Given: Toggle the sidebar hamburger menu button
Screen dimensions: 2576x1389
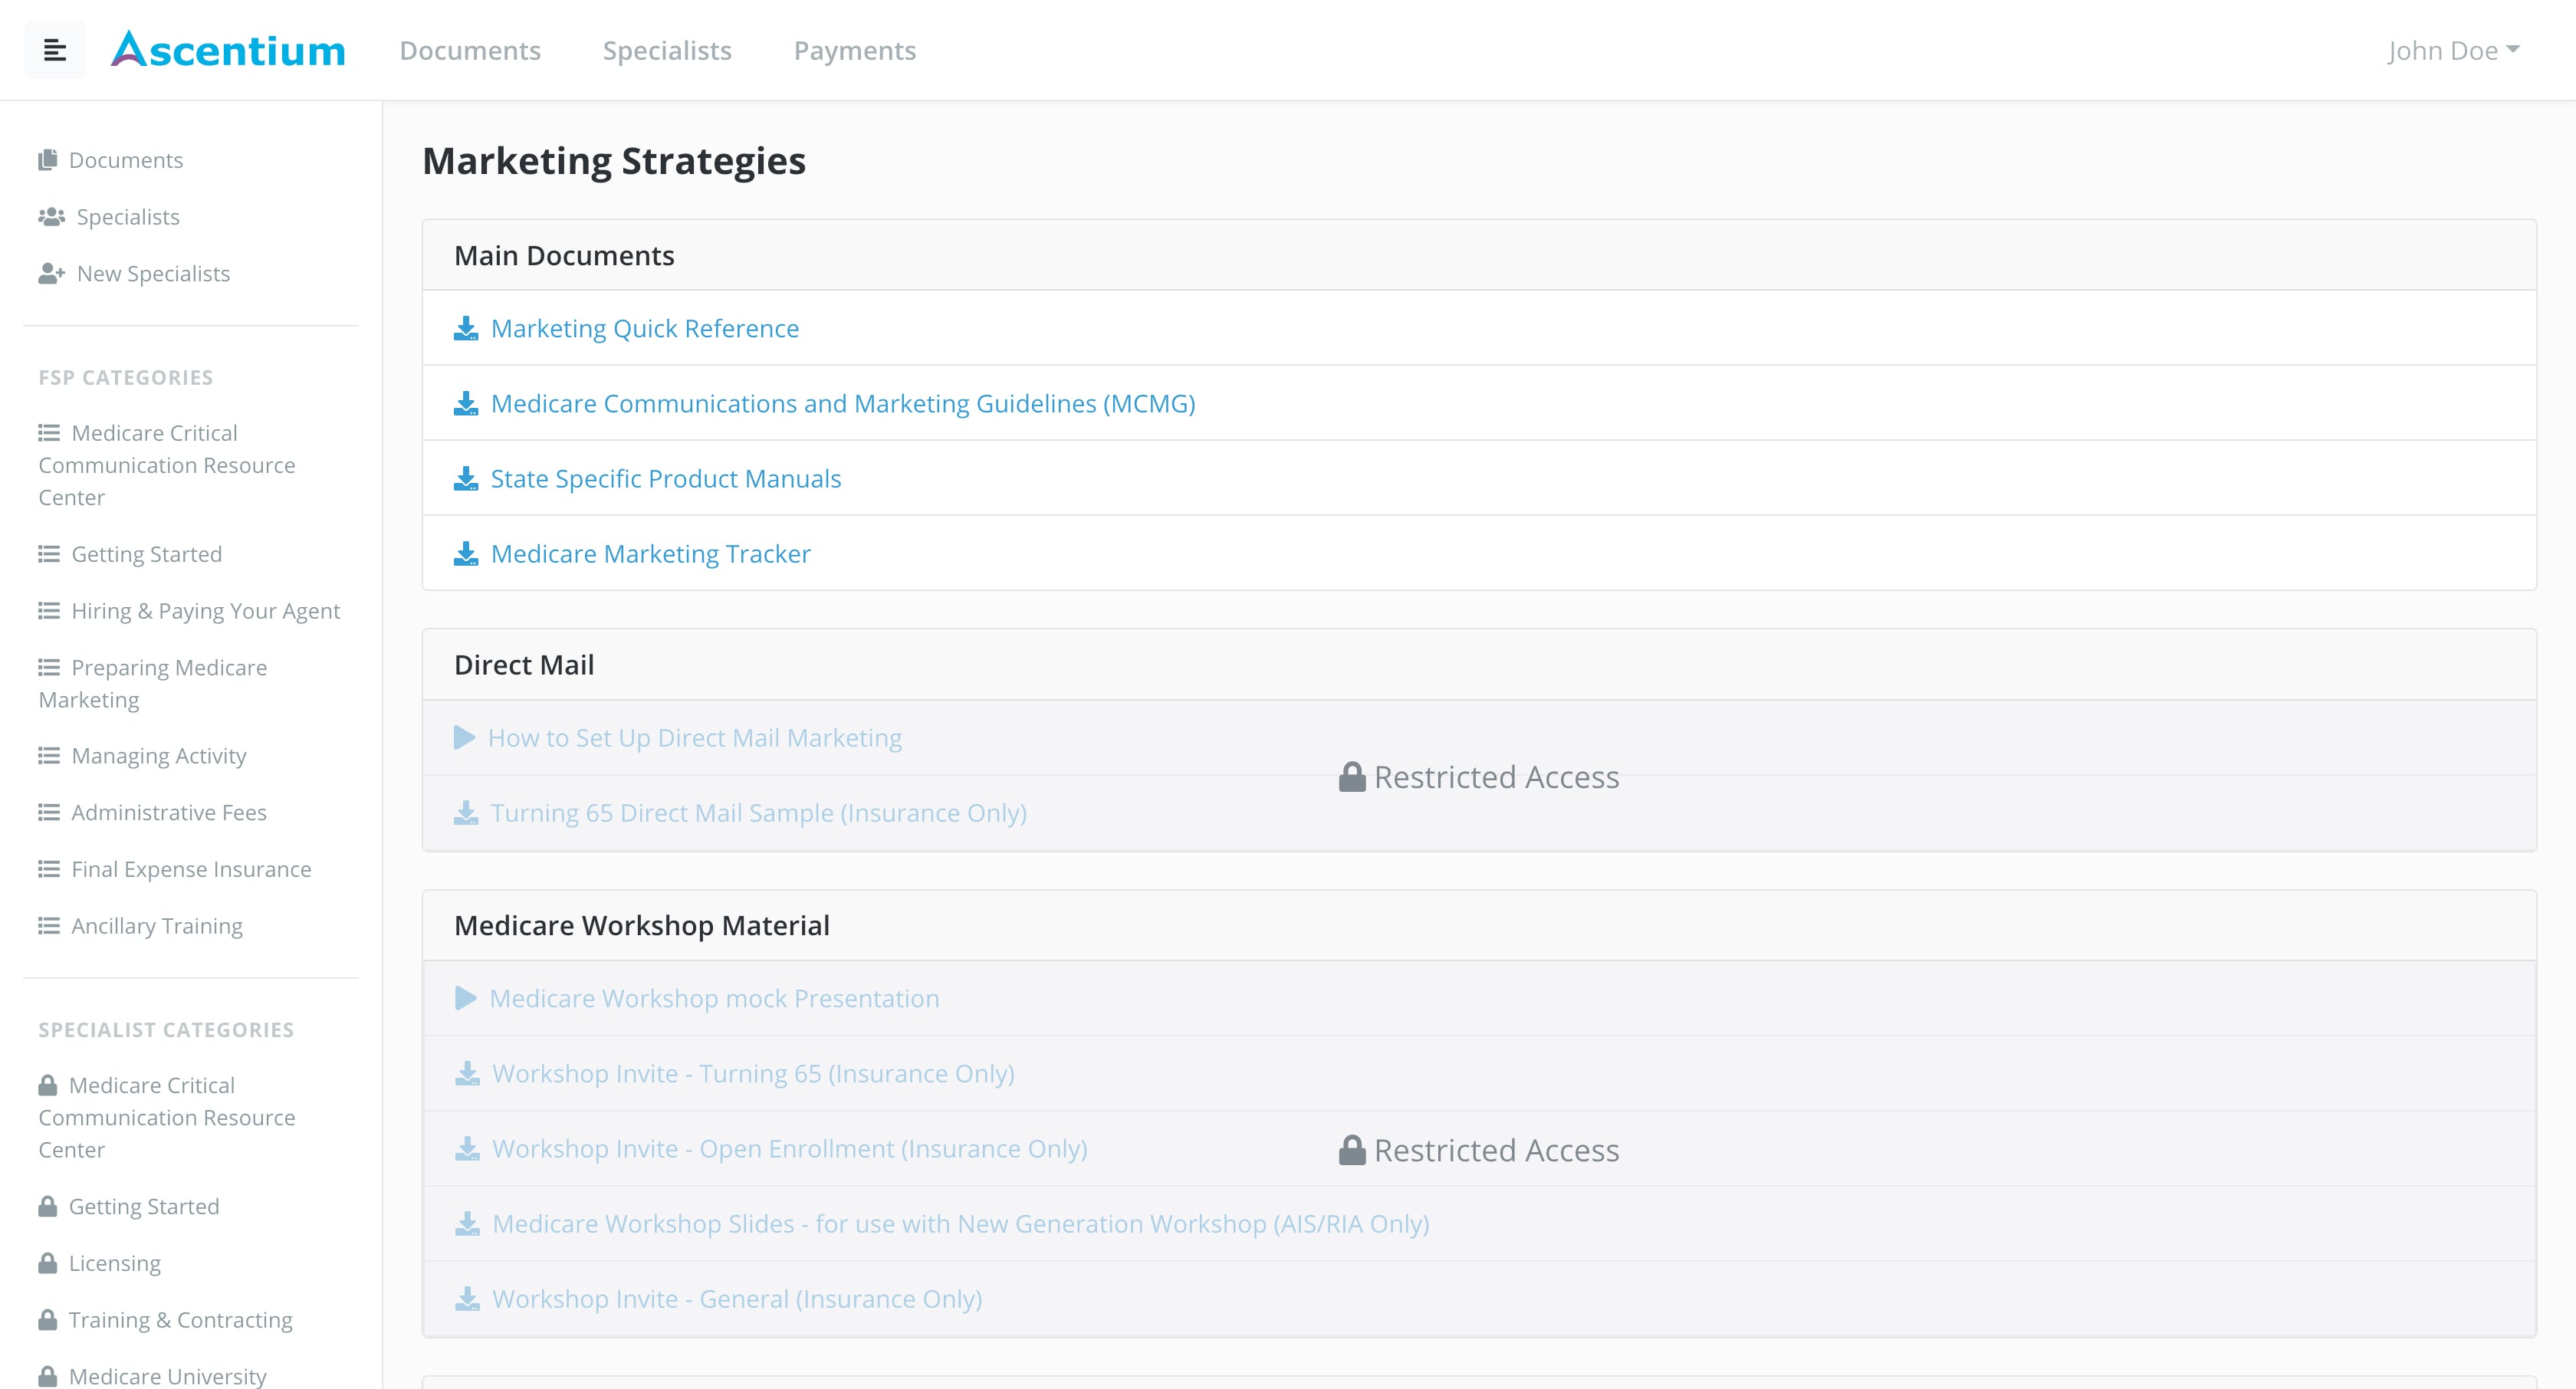Looking at the screenshot, I should pos(55,50).
